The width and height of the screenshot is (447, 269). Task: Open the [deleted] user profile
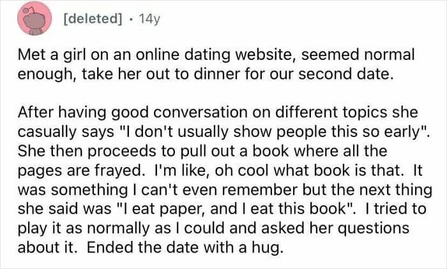(91, 20)
